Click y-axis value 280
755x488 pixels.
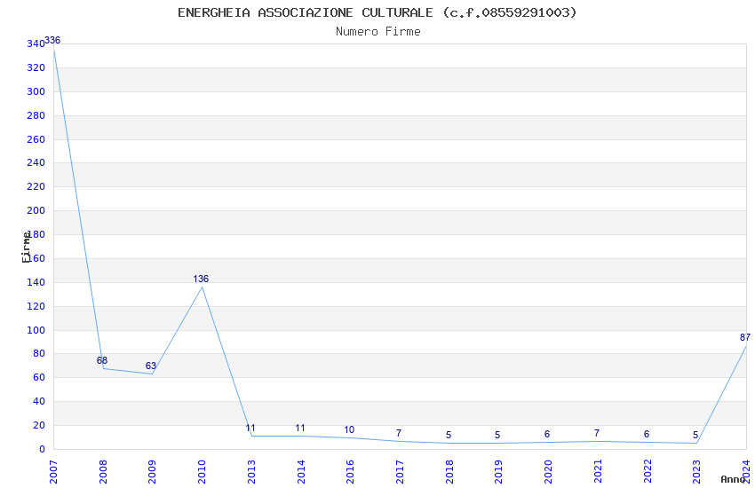coord(36,115)
